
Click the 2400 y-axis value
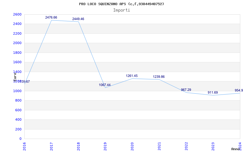click(x=17, y=24)
